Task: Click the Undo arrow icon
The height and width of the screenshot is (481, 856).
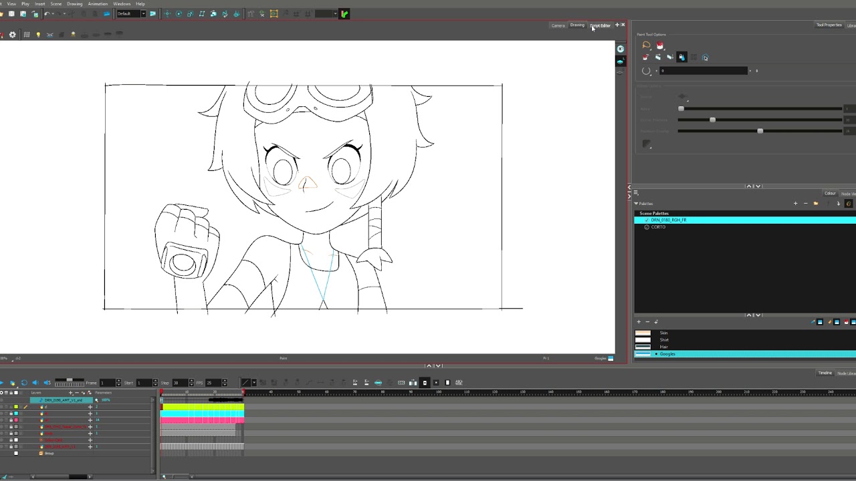Action: click(x=46, y=14)
